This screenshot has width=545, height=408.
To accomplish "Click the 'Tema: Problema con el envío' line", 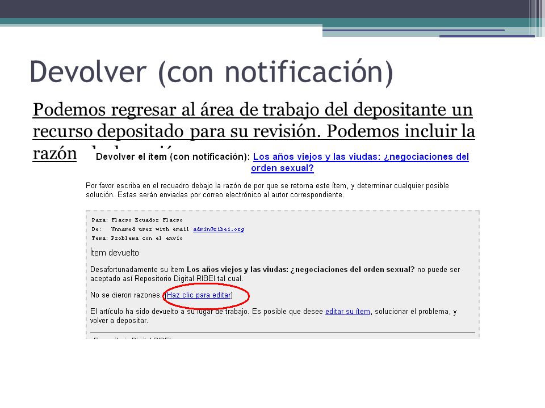I will tap(137, 238).
